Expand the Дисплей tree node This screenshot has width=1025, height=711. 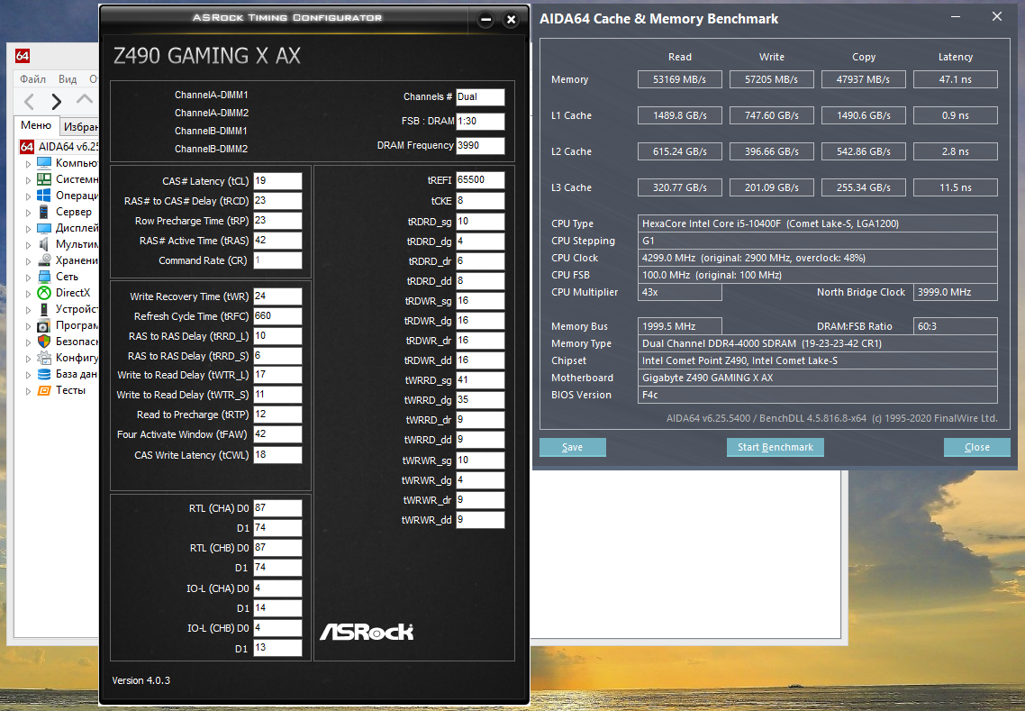coord(28,229)
